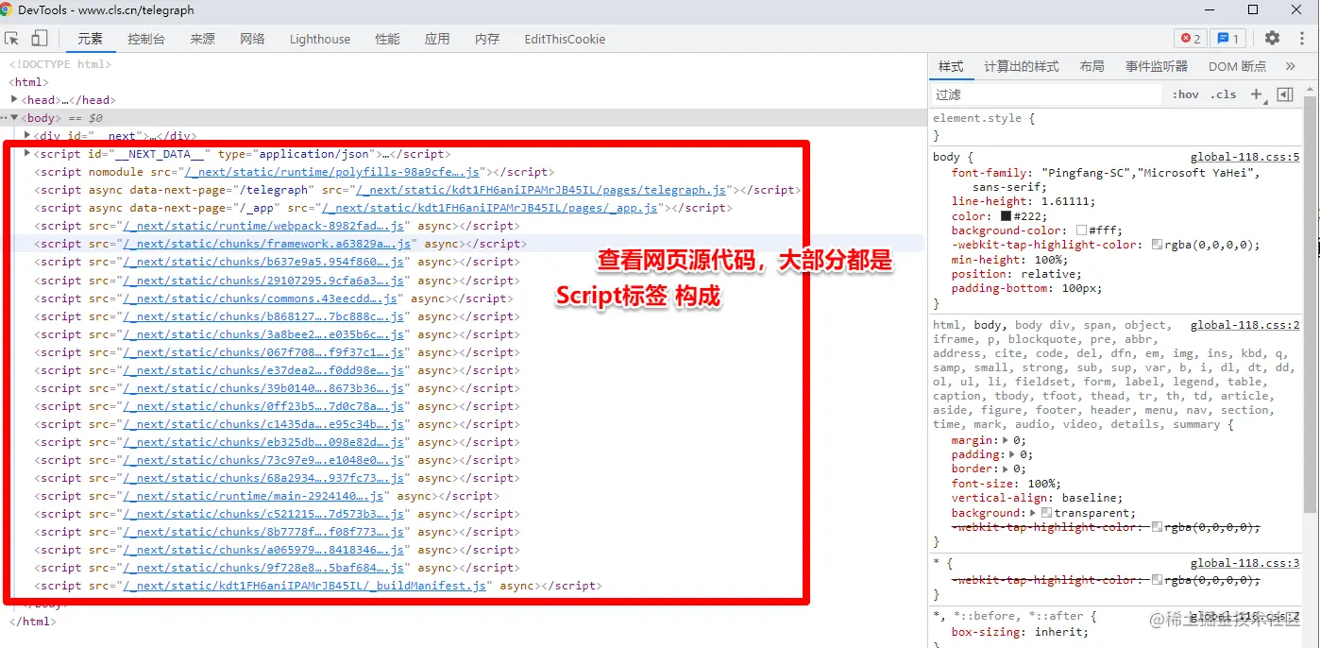
Task: Select the 事件监听器 pane tab
Action: tap(1157, 66)
